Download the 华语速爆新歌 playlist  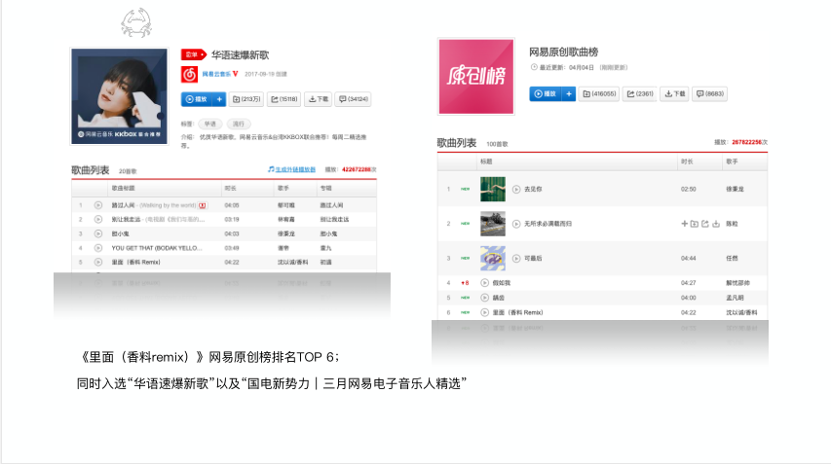click(x=319, y=99)
